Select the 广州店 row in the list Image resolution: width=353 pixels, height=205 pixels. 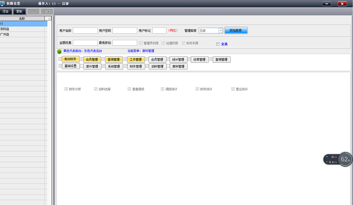click(24, 34)
